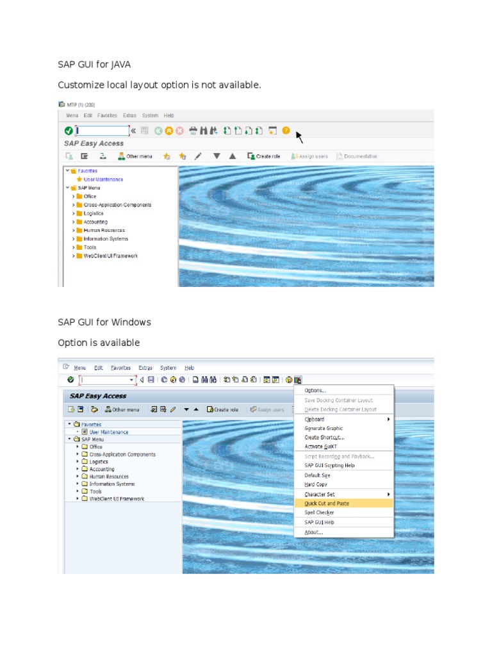The width and height of the screenshot is (492, 656).
Task: Click the Enter checkmark icon in Windows GUI
Action: tap(70, 379)
